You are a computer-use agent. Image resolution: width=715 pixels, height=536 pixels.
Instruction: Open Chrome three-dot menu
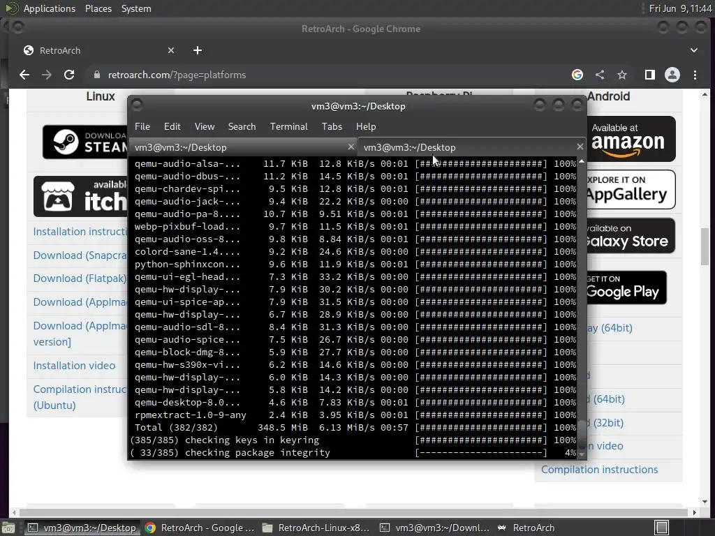coord(695,75)
